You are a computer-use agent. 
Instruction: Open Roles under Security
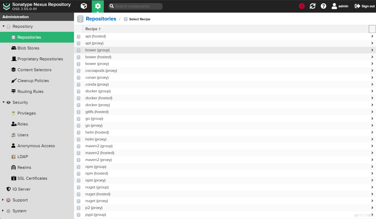[x=37, y=124]
